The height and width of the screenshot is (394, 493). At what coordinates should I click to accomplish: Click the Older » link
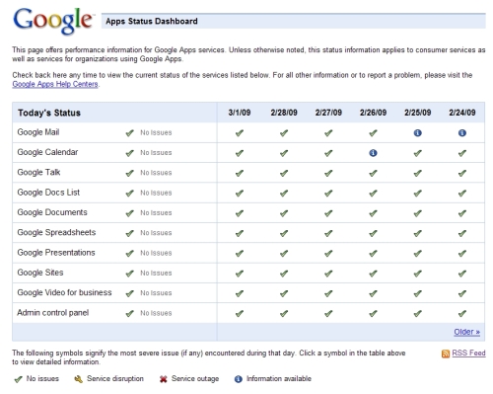[x=466, y=332]
